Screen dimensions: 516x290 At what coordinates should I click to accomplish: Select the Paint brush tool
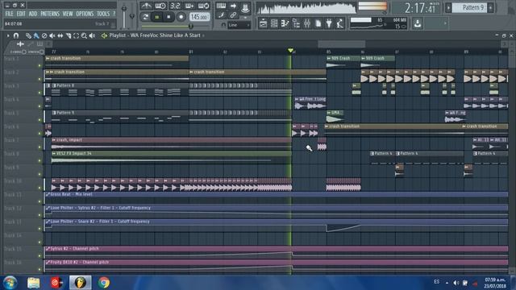(36, 35)
